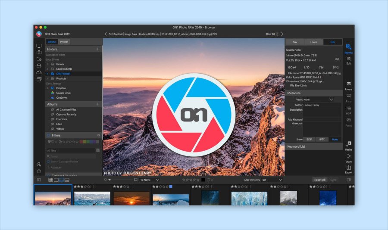Toggle the filled heart like filter

coord(49,142)
